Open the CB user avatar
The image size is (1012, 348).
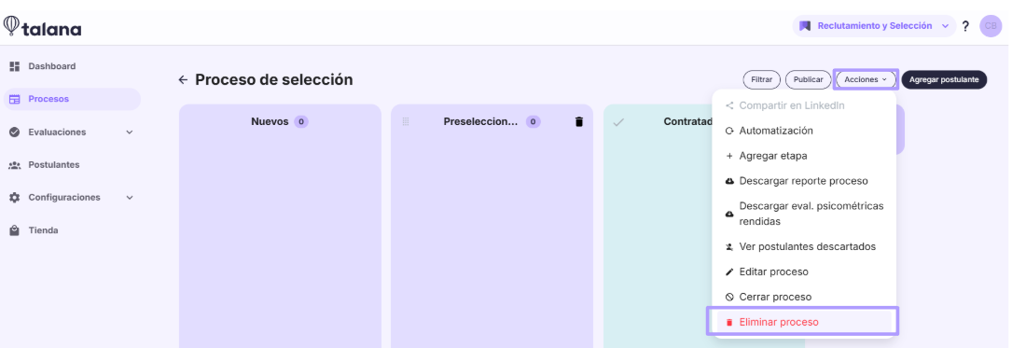pos(991,26)
